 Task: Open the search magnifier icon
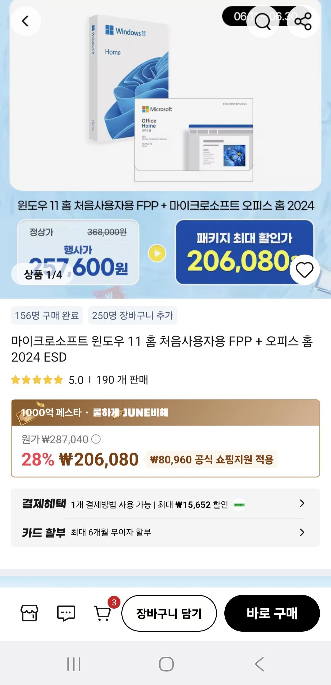pos(263,21)
